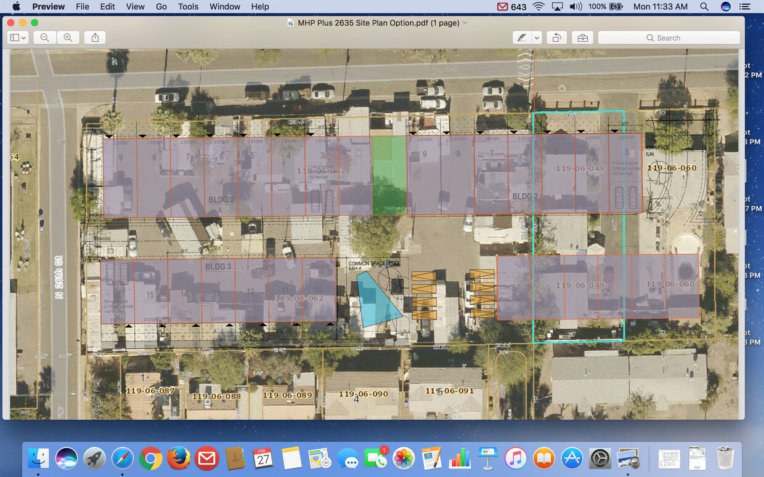
Task: Open Notification Center list icon
Action: click(x=746, y=7)
